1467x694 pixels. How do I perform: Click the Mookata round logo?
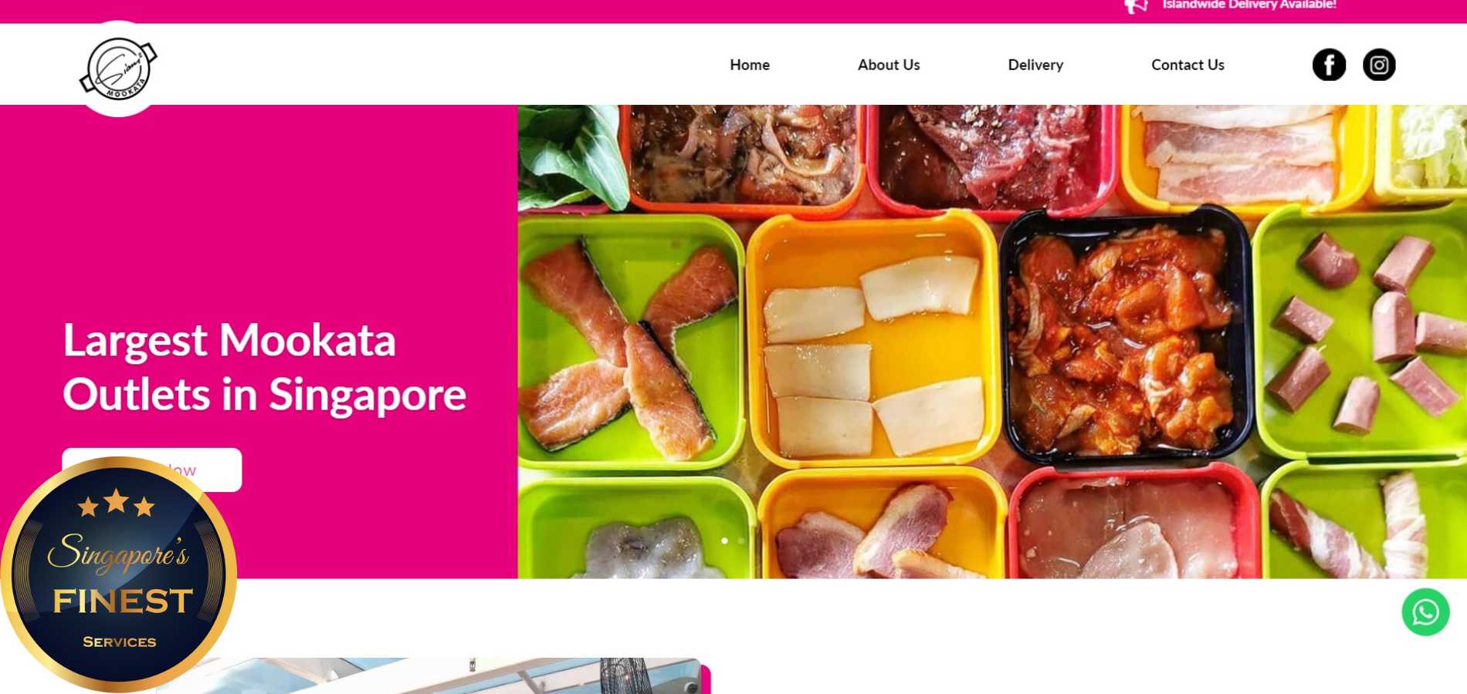pyautogui.click(x=118, y=69)
